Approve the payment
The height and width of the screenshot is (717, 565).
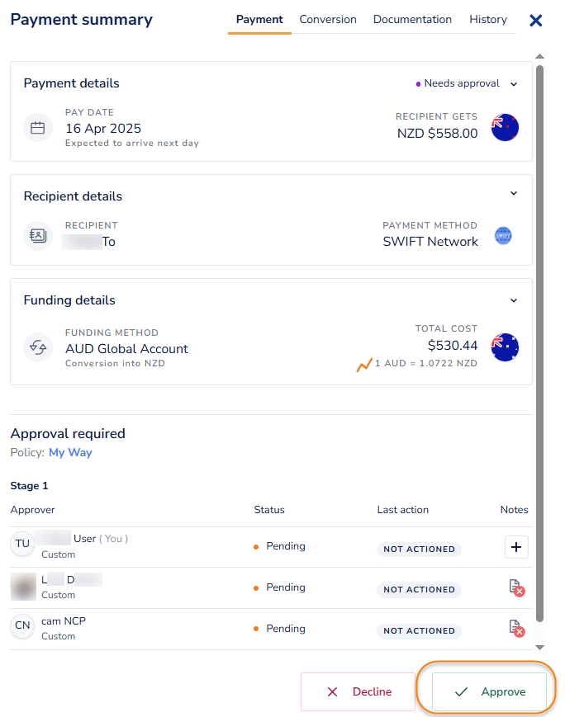[490, 691]
